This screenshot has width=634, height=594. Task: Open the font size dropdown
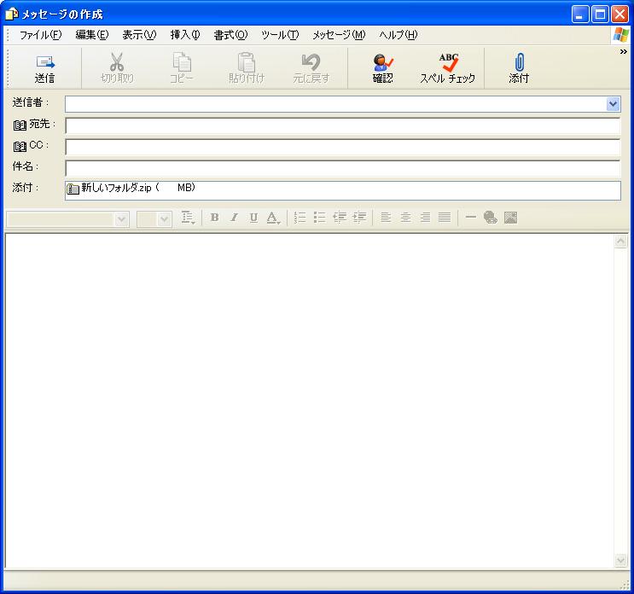click(x=164, y=219)
